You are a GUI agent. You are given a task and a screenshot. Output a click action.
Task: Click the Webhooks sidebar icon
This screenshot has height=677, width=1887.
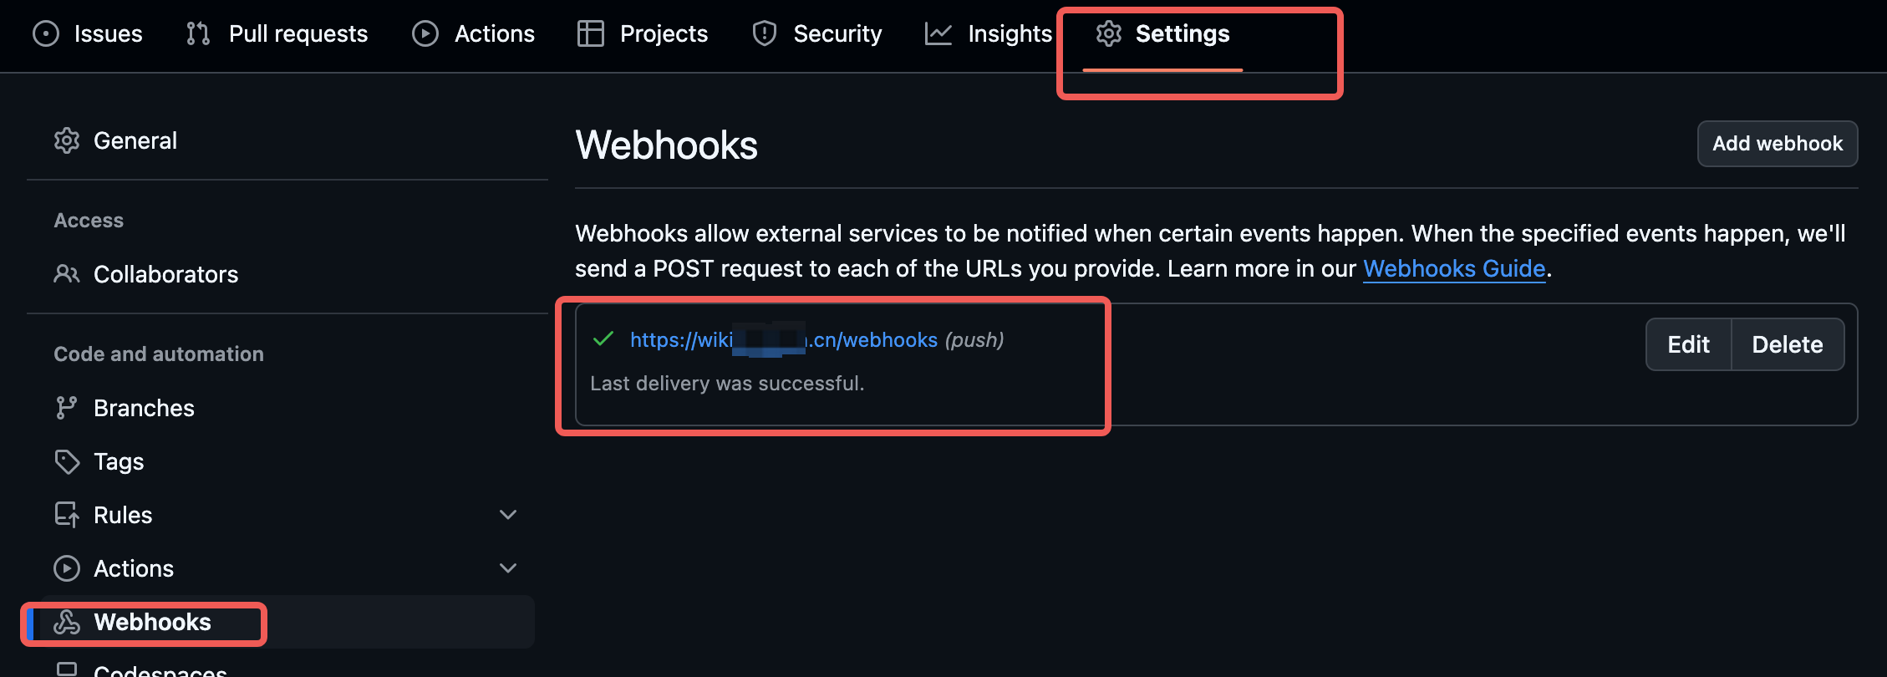pyautogui.click(x=67, y=622)
